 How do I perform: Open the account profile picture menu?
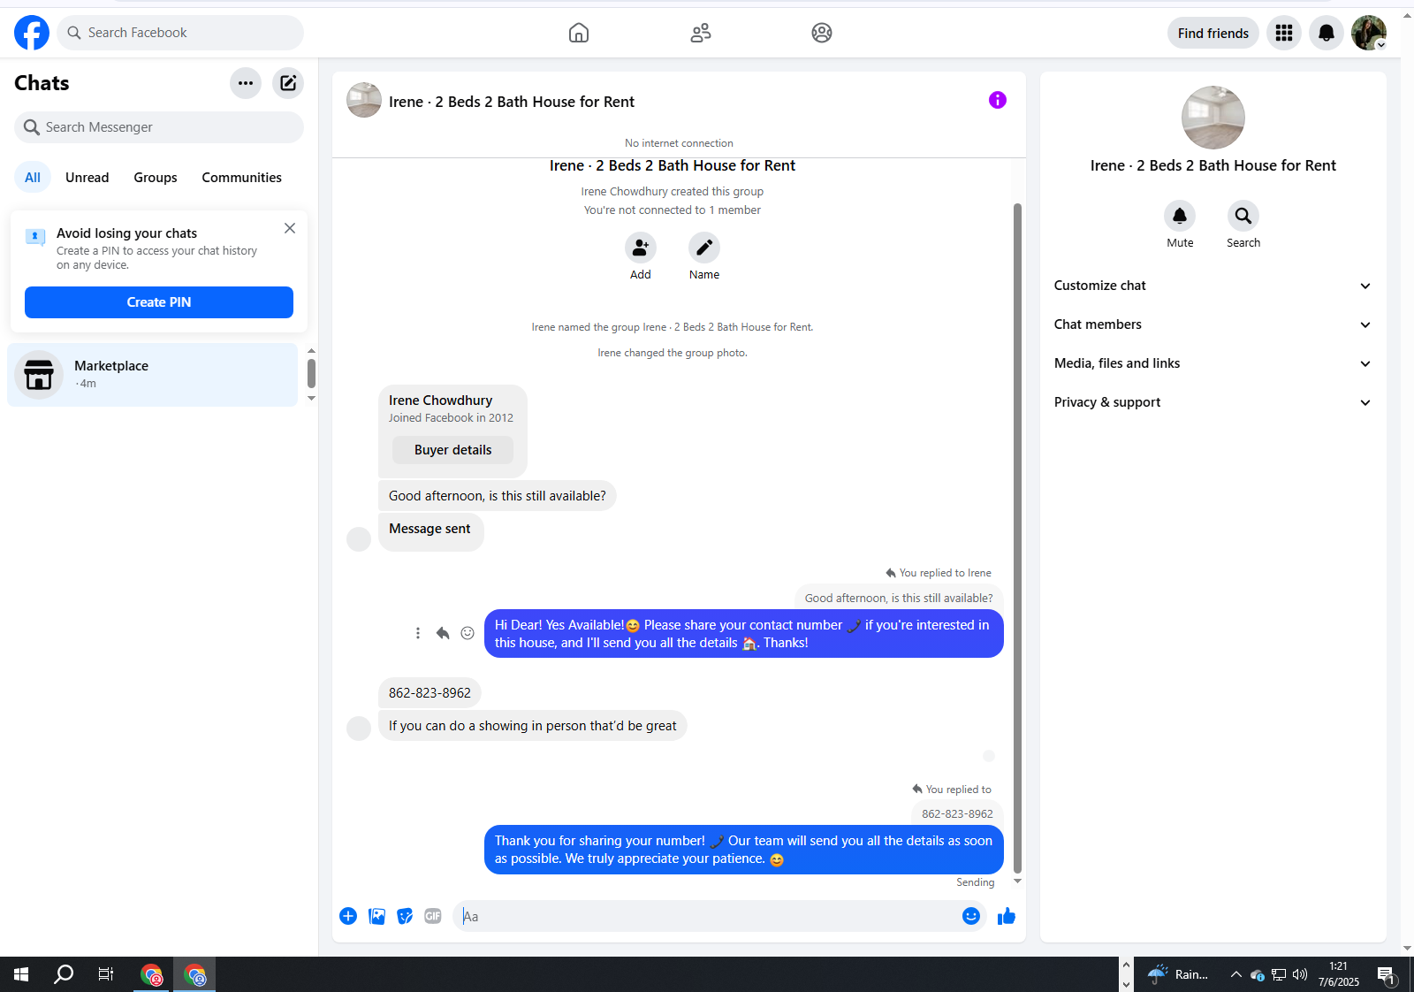1369,33
